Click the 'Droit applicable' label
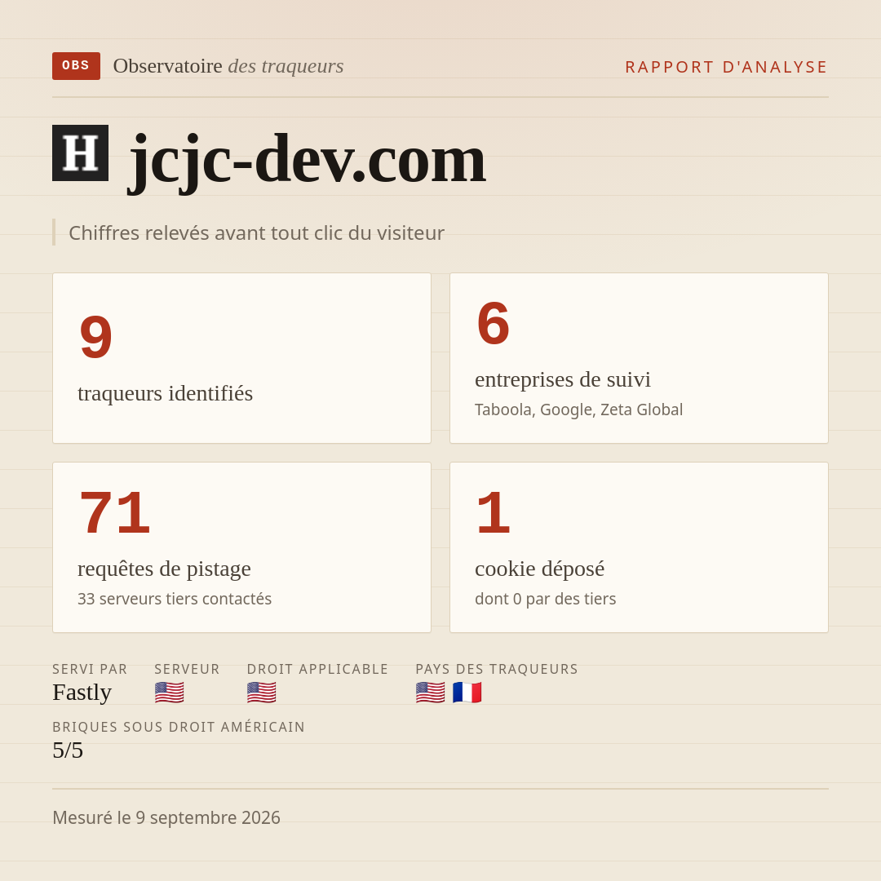The width and height of the screenshot is (881, 881). pyautogui.click(x=317, y=669)
